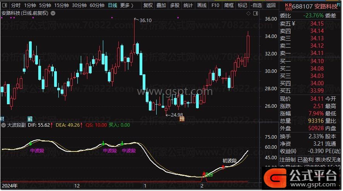The width and height of the screenshot is (343, 191).
Task: Remove stock via -自选 button
Action: [256, 5]
